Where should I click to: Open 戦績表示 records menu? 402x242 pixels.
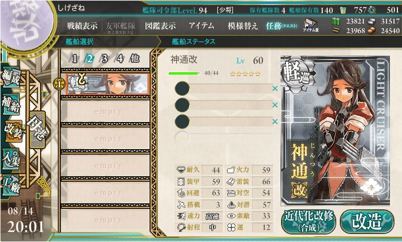coord(82,26)
